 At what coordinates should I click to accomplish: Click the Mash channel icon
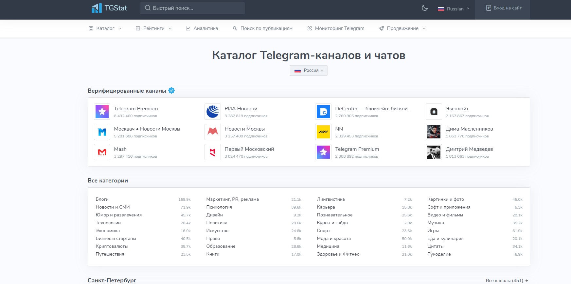(x=102, y=152)
